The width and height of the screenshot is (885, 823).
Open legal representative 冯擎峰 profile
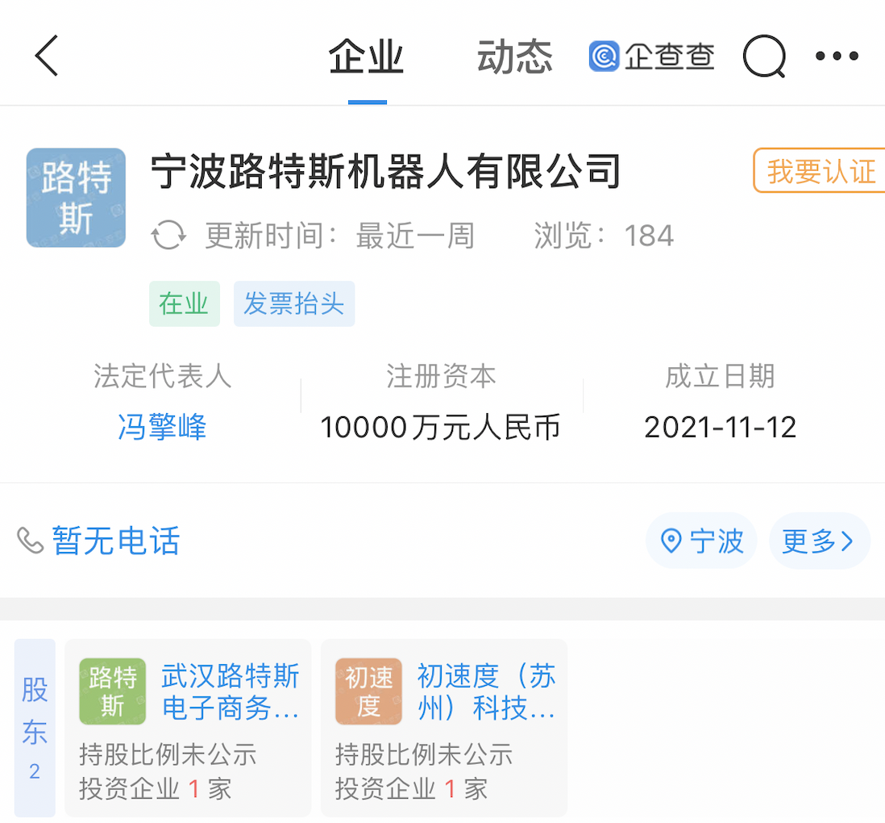(161, 427)
